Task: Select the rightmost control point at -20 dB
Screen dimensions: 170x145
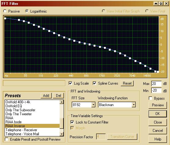Action: coord(158,72)
